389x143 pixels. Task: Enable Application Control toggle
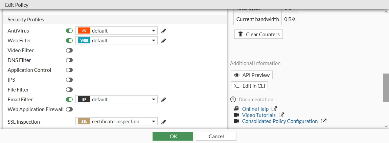pos(69,70)
